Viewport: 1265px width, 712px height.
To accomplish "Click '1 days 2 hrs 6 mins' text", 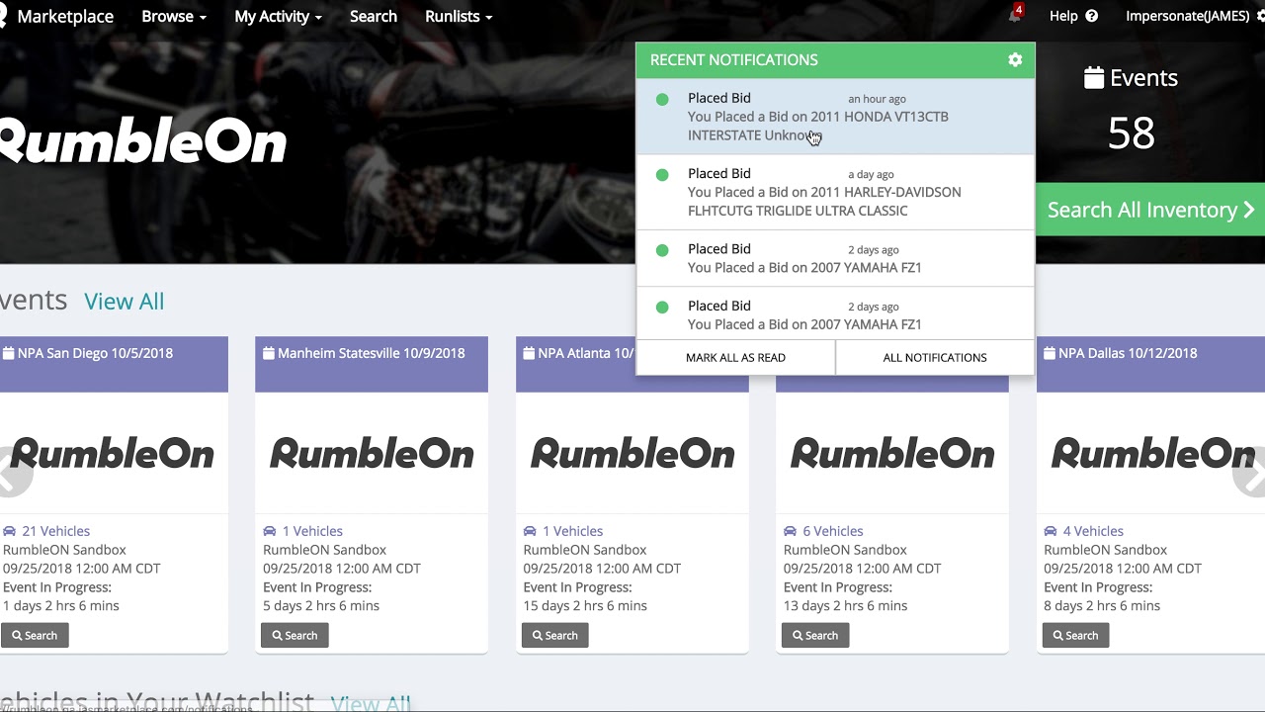I will [x=61, y=605].
